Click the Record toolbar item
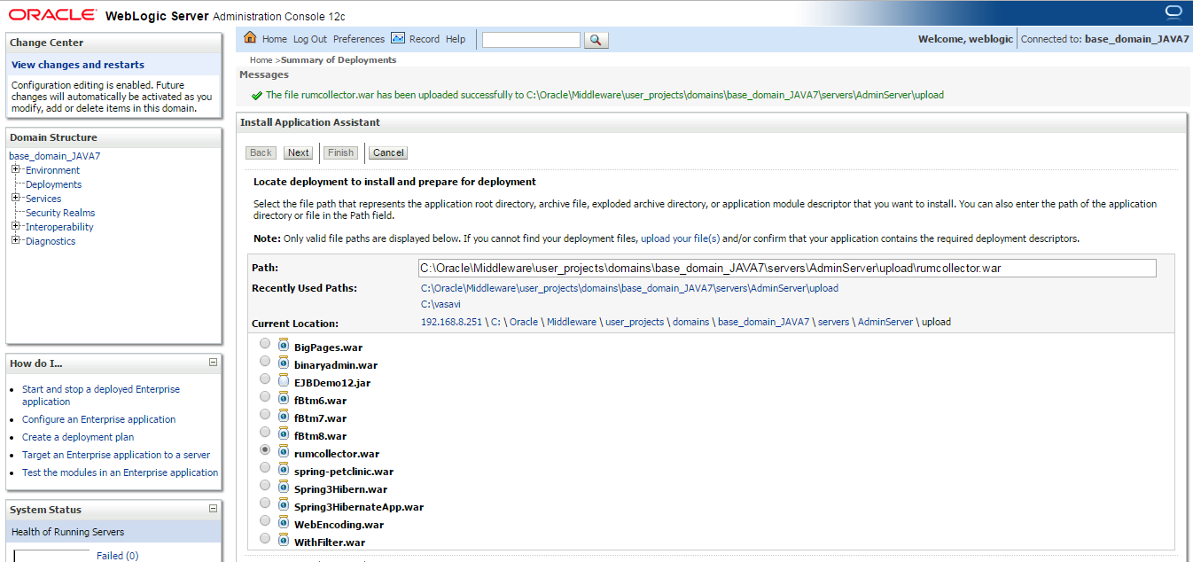This screenshot has height=562, width=1193. tap(425, 39)
